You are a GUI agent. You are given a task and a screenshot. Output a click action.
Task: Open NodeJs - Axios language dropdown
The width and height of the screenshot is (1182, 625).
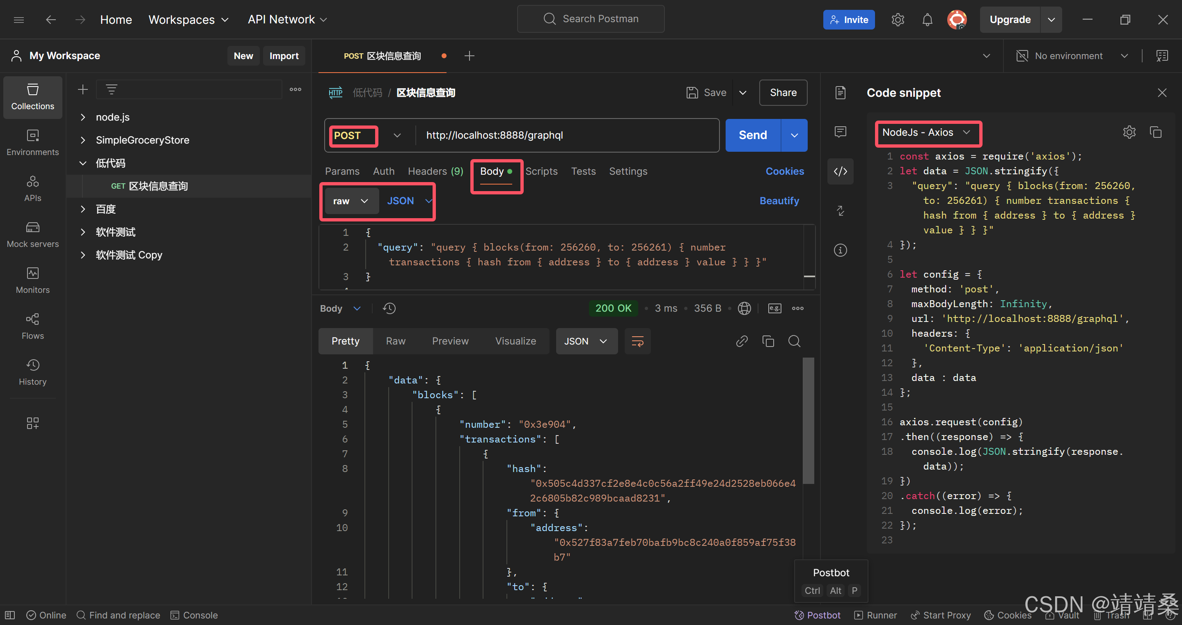926,132
